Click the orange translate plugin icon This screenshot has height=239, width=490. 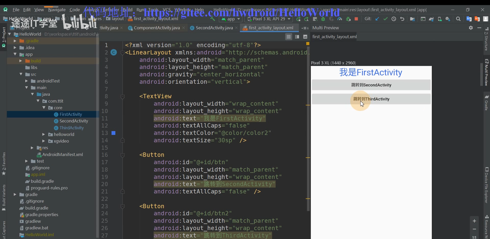[477, 19]
